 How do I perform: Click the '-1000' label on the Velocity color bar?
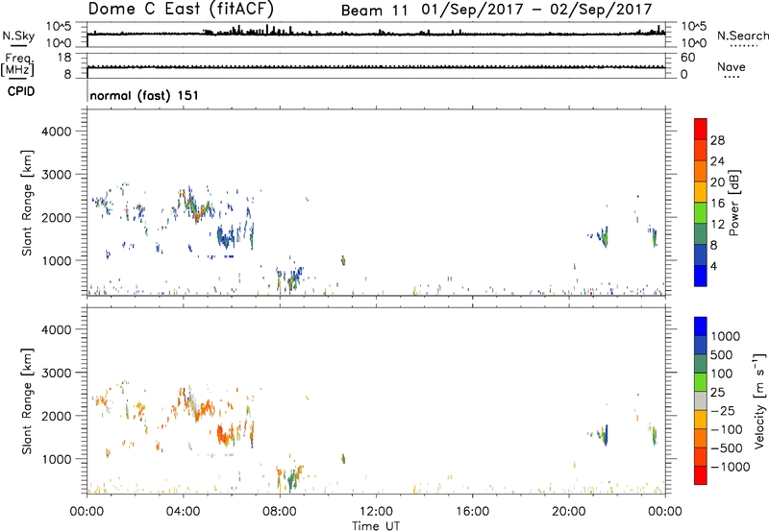[730, 467]
